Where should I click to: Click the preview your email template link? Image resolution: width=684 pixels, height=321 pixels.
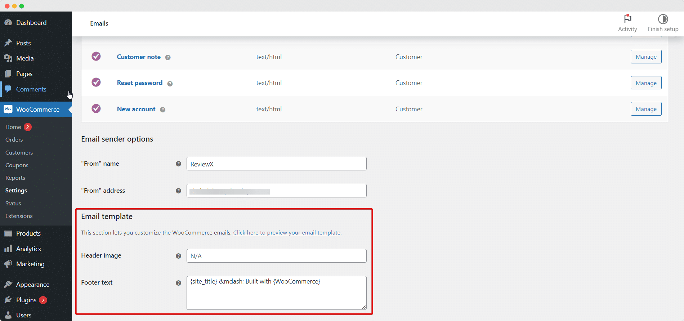coord(287,232)
